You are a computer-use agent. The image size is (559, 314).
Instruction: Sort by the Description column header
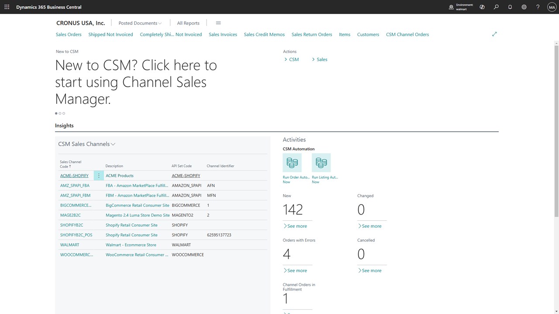pyautogui.click(x=114, y=166)
